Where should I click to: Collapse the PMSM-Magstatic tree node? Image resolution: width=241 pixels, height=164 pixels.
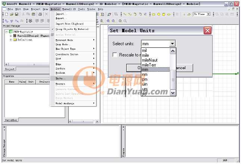pos(7,32)
